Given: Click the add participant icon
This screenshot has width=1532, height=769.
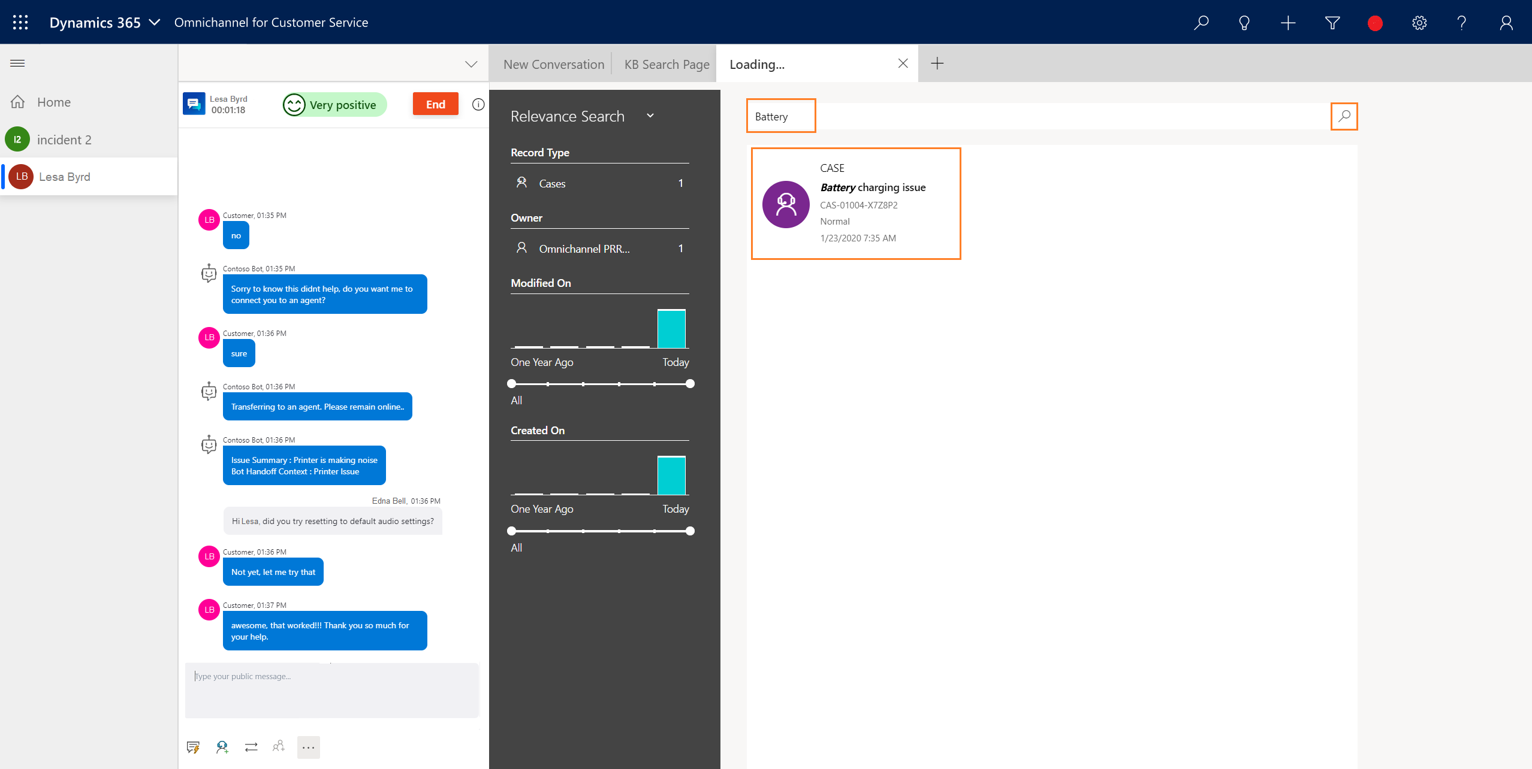Looking at the screenshot, I should 280,746.
